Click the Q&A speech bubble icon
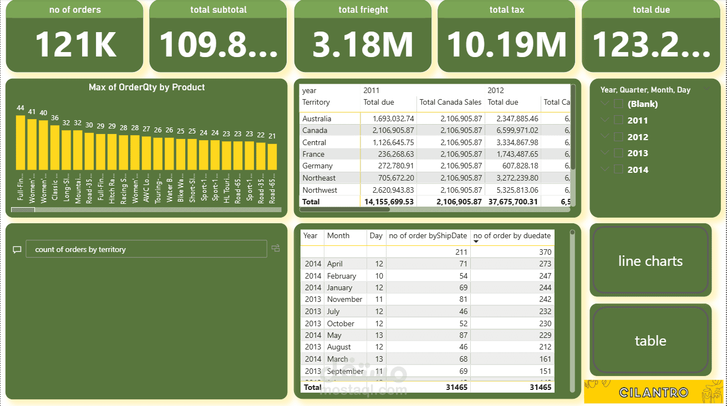Image resolution: width=727 pixels, height=406 pixels. pyautogui.click(x=17, y=250)
